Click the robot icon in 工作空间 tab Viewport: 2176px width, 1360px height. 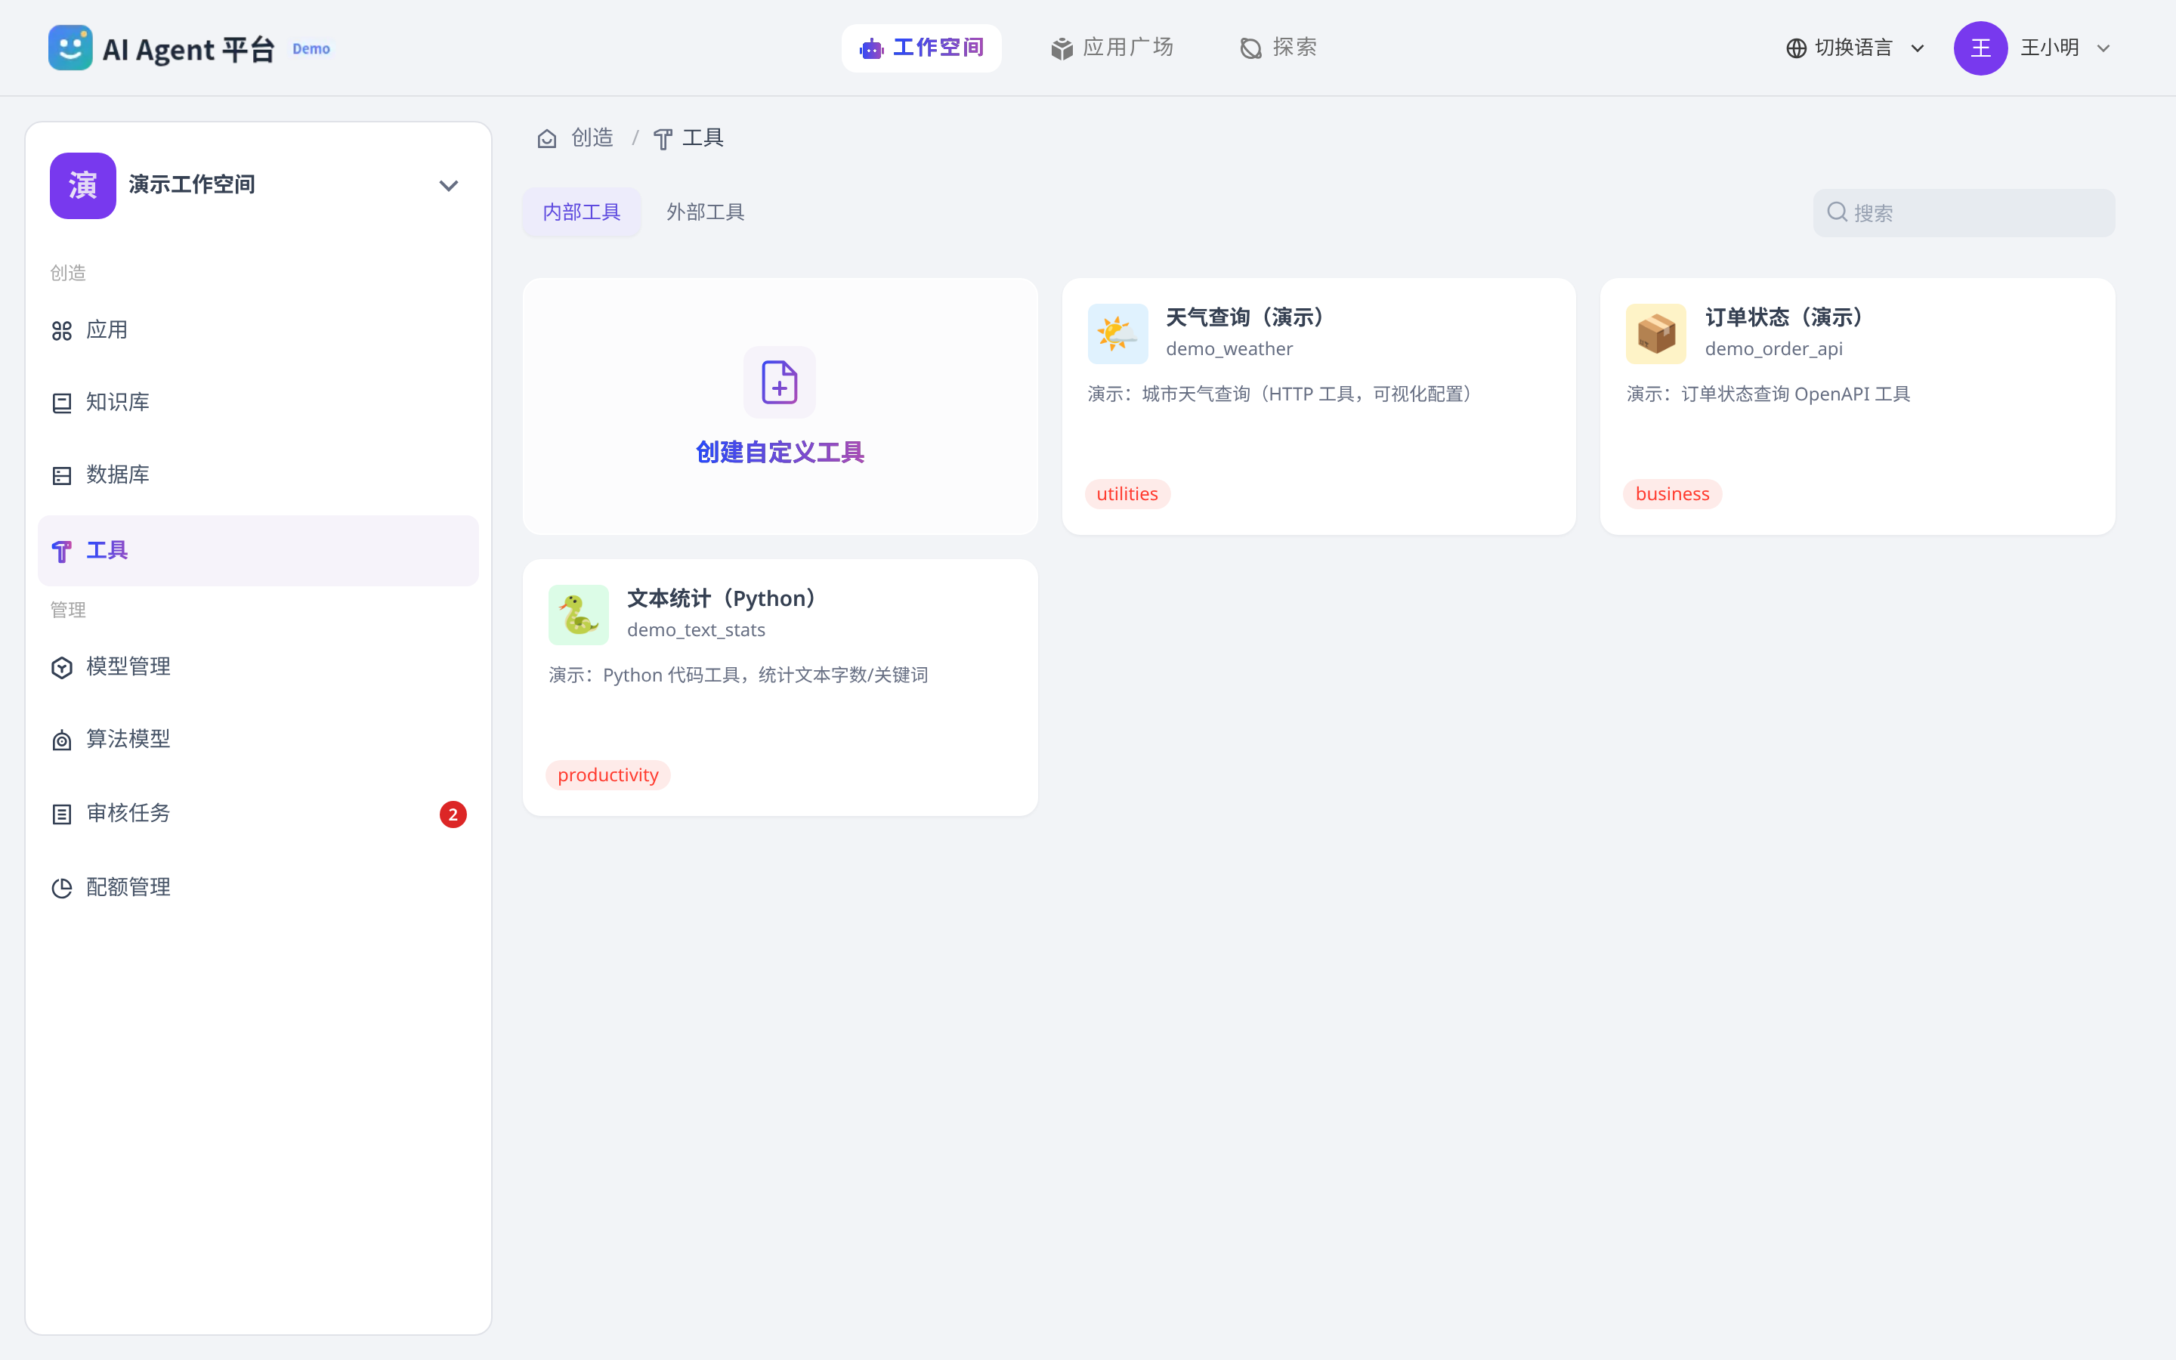(871, 48)
